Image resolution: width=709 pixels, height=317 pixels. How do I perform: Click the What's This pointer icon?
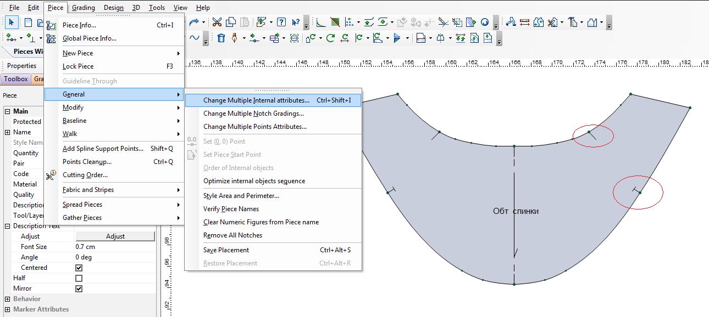pyautogui.click(x=296, y=22)
